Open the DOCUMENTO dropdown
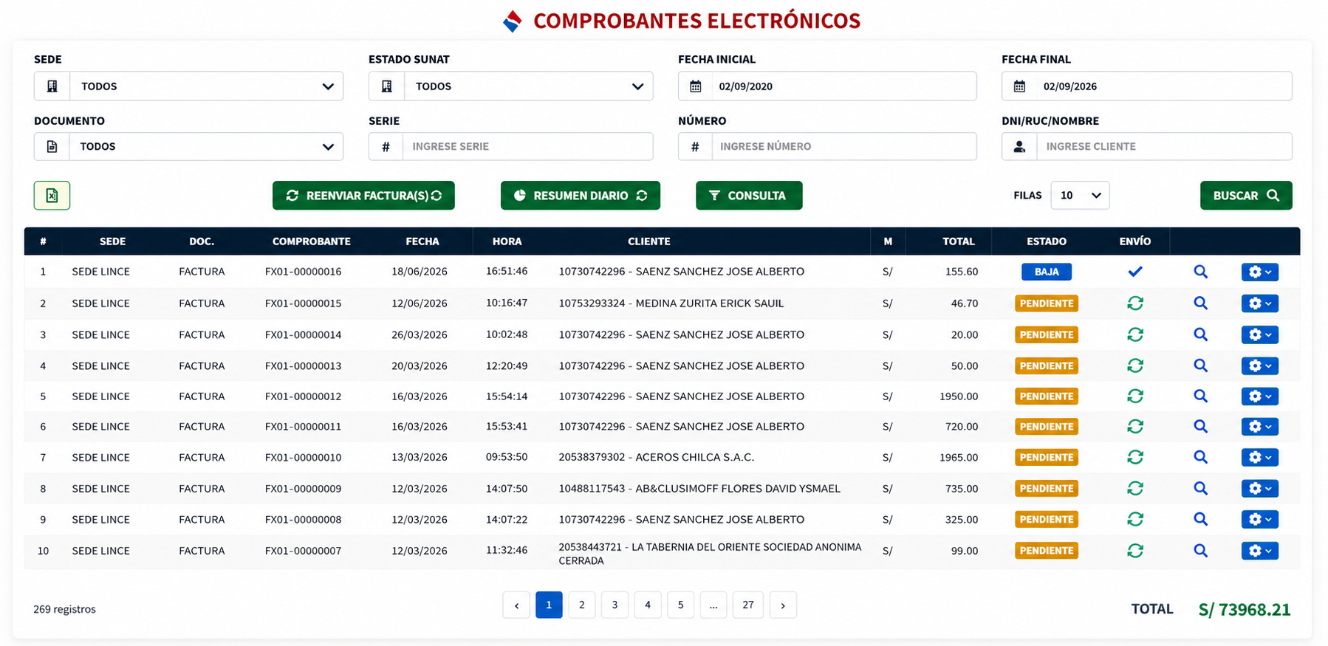Image resolution: width=1328 pixels, height=646 pixels. click(188, 146)
